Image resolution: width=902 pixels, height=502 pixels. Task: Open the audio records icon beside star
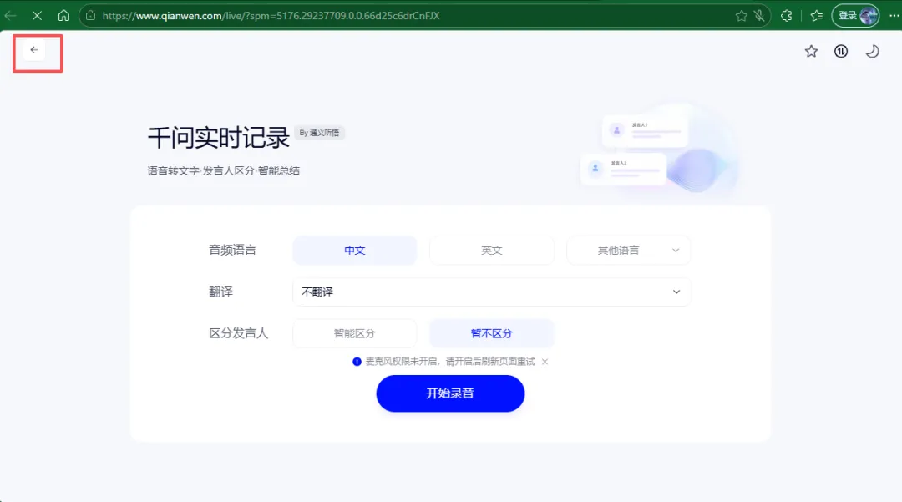click(x=841, y=51)
